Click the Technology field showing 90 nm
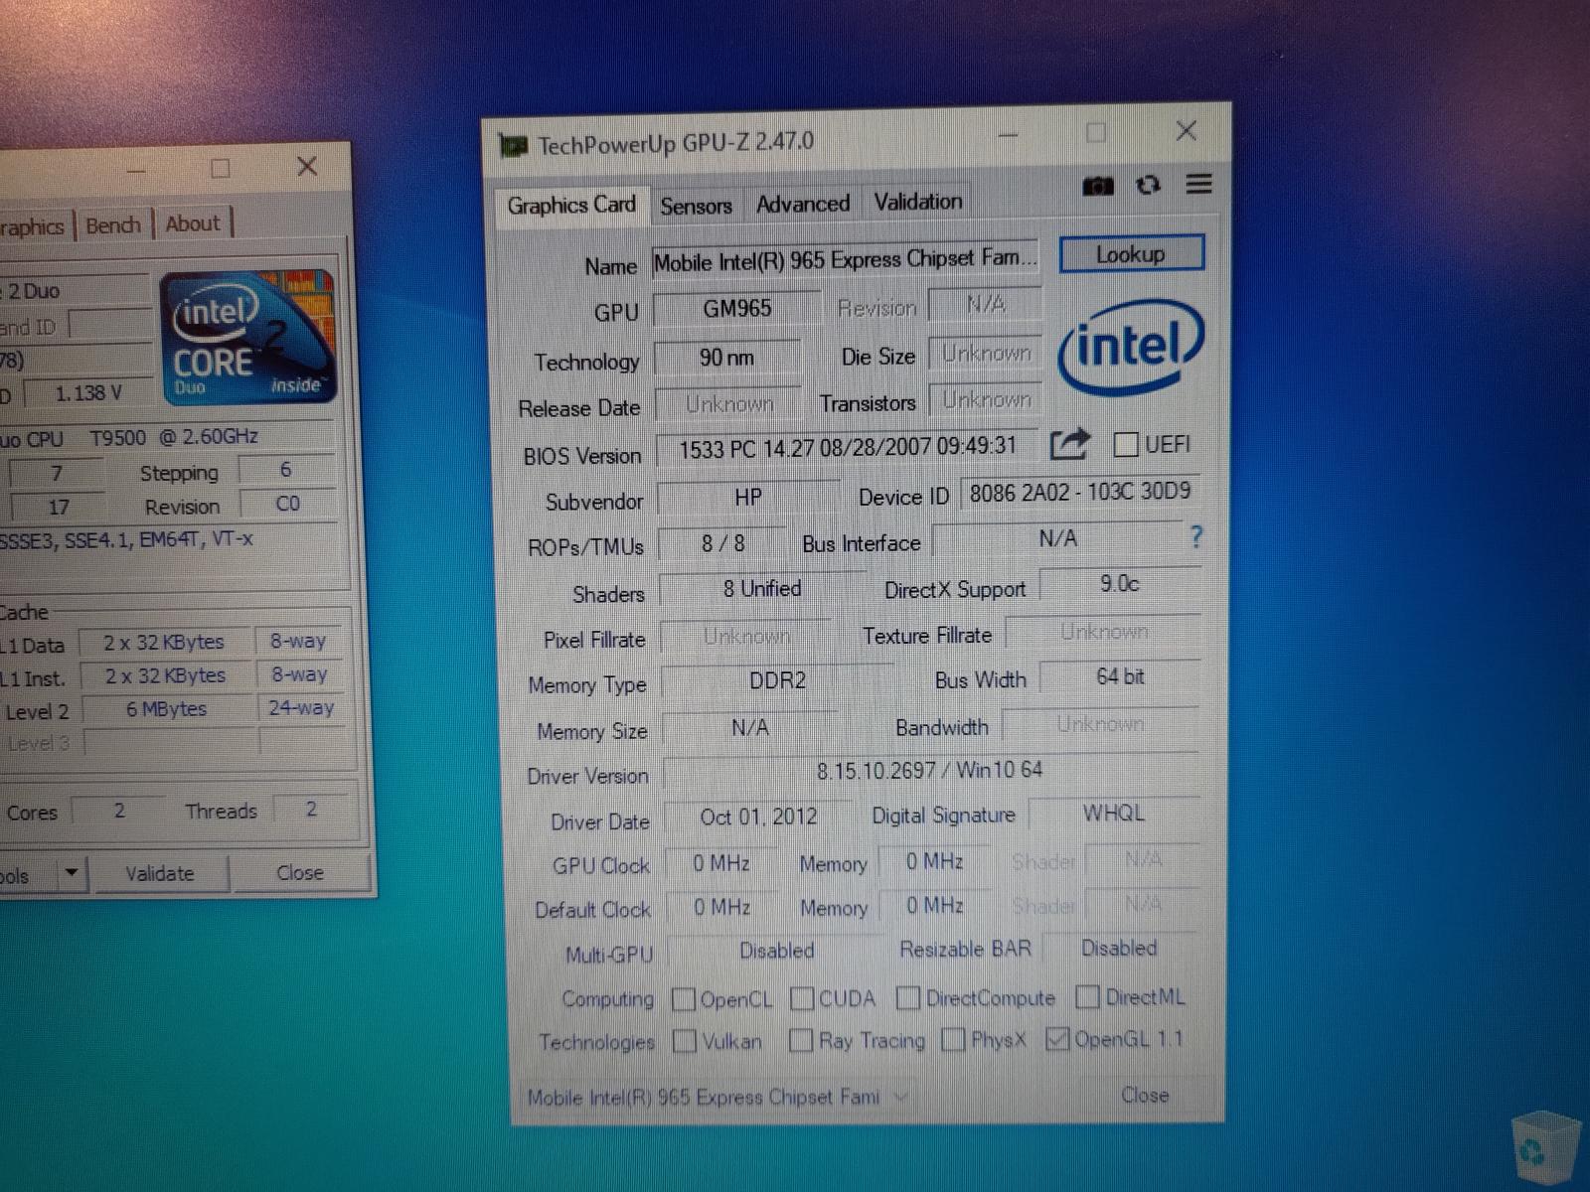The width and height of the screenshot is (1590, 1192). (x=726, y=357)
